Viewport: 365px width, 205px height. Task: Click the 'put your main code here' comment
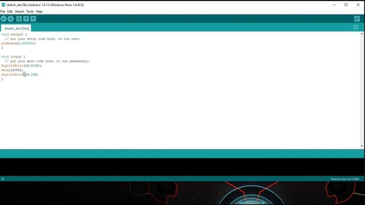click(x=47, y=61)
